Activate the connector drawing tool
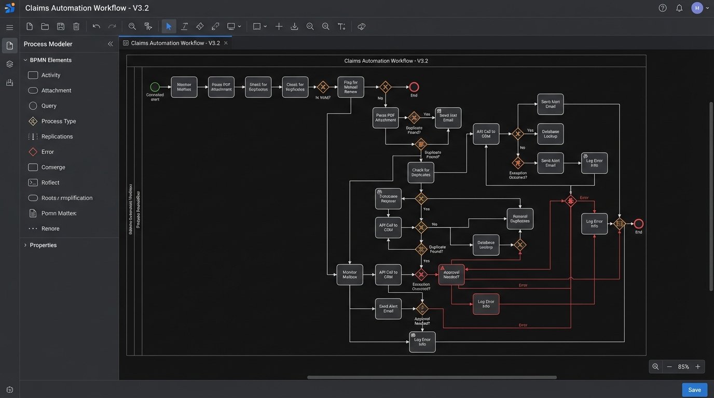 (x=215, y=26)
